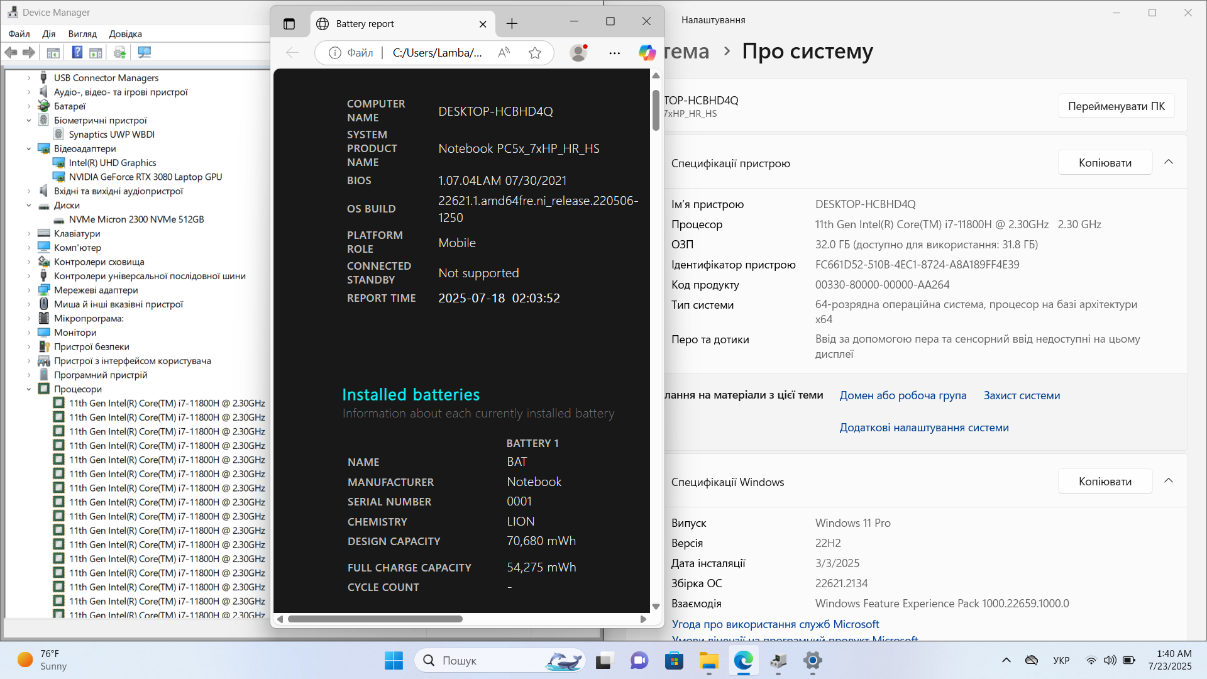1207x679 pixels.
Task: Toggle the console tree pane icon in Device Manager
Action: pyautogui.click(x=53, y=53)
